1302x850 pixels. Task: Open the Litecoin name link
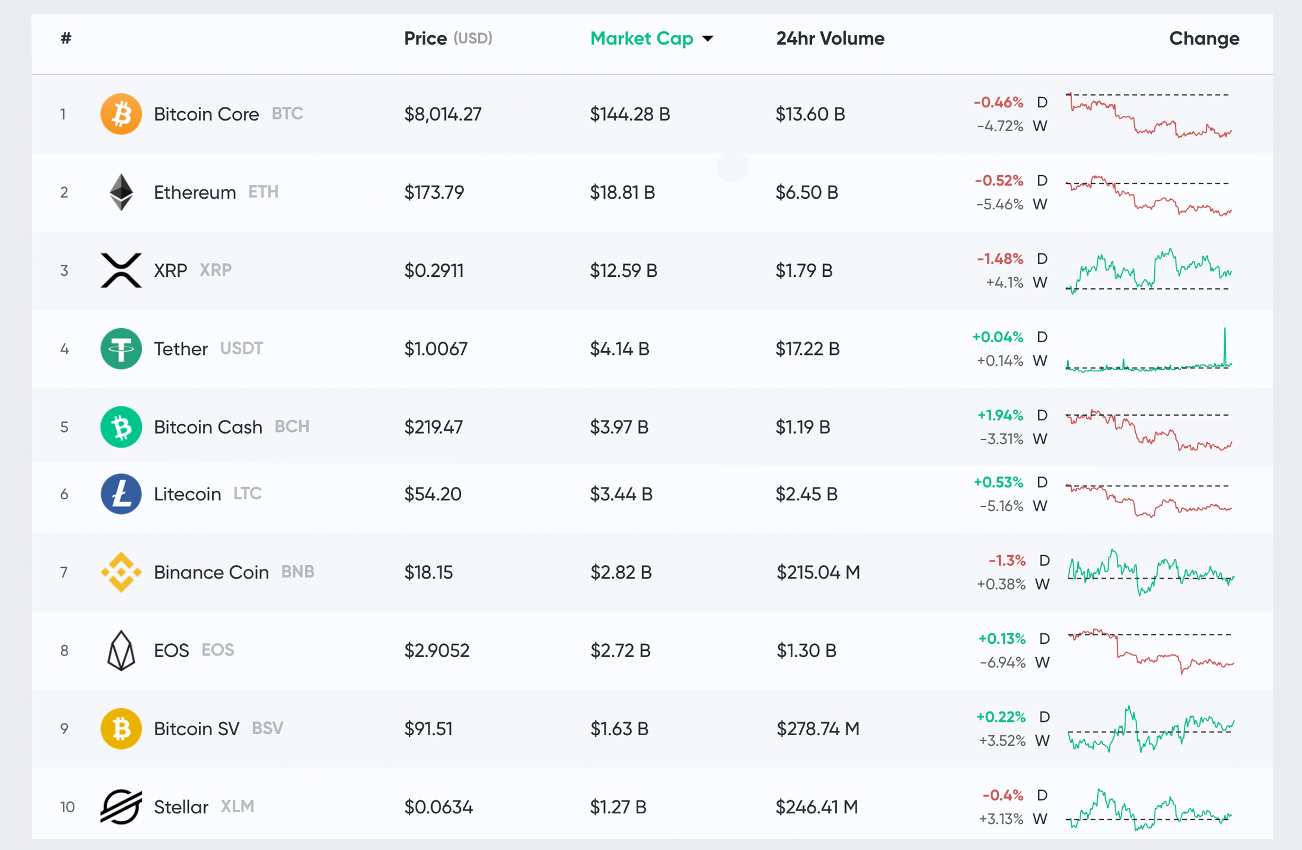click(187, 494)
